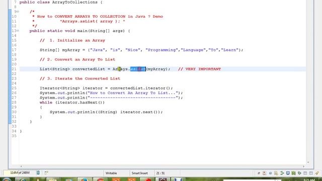Click the dashed-line string on line 27
322x181 pixels.
133,98
